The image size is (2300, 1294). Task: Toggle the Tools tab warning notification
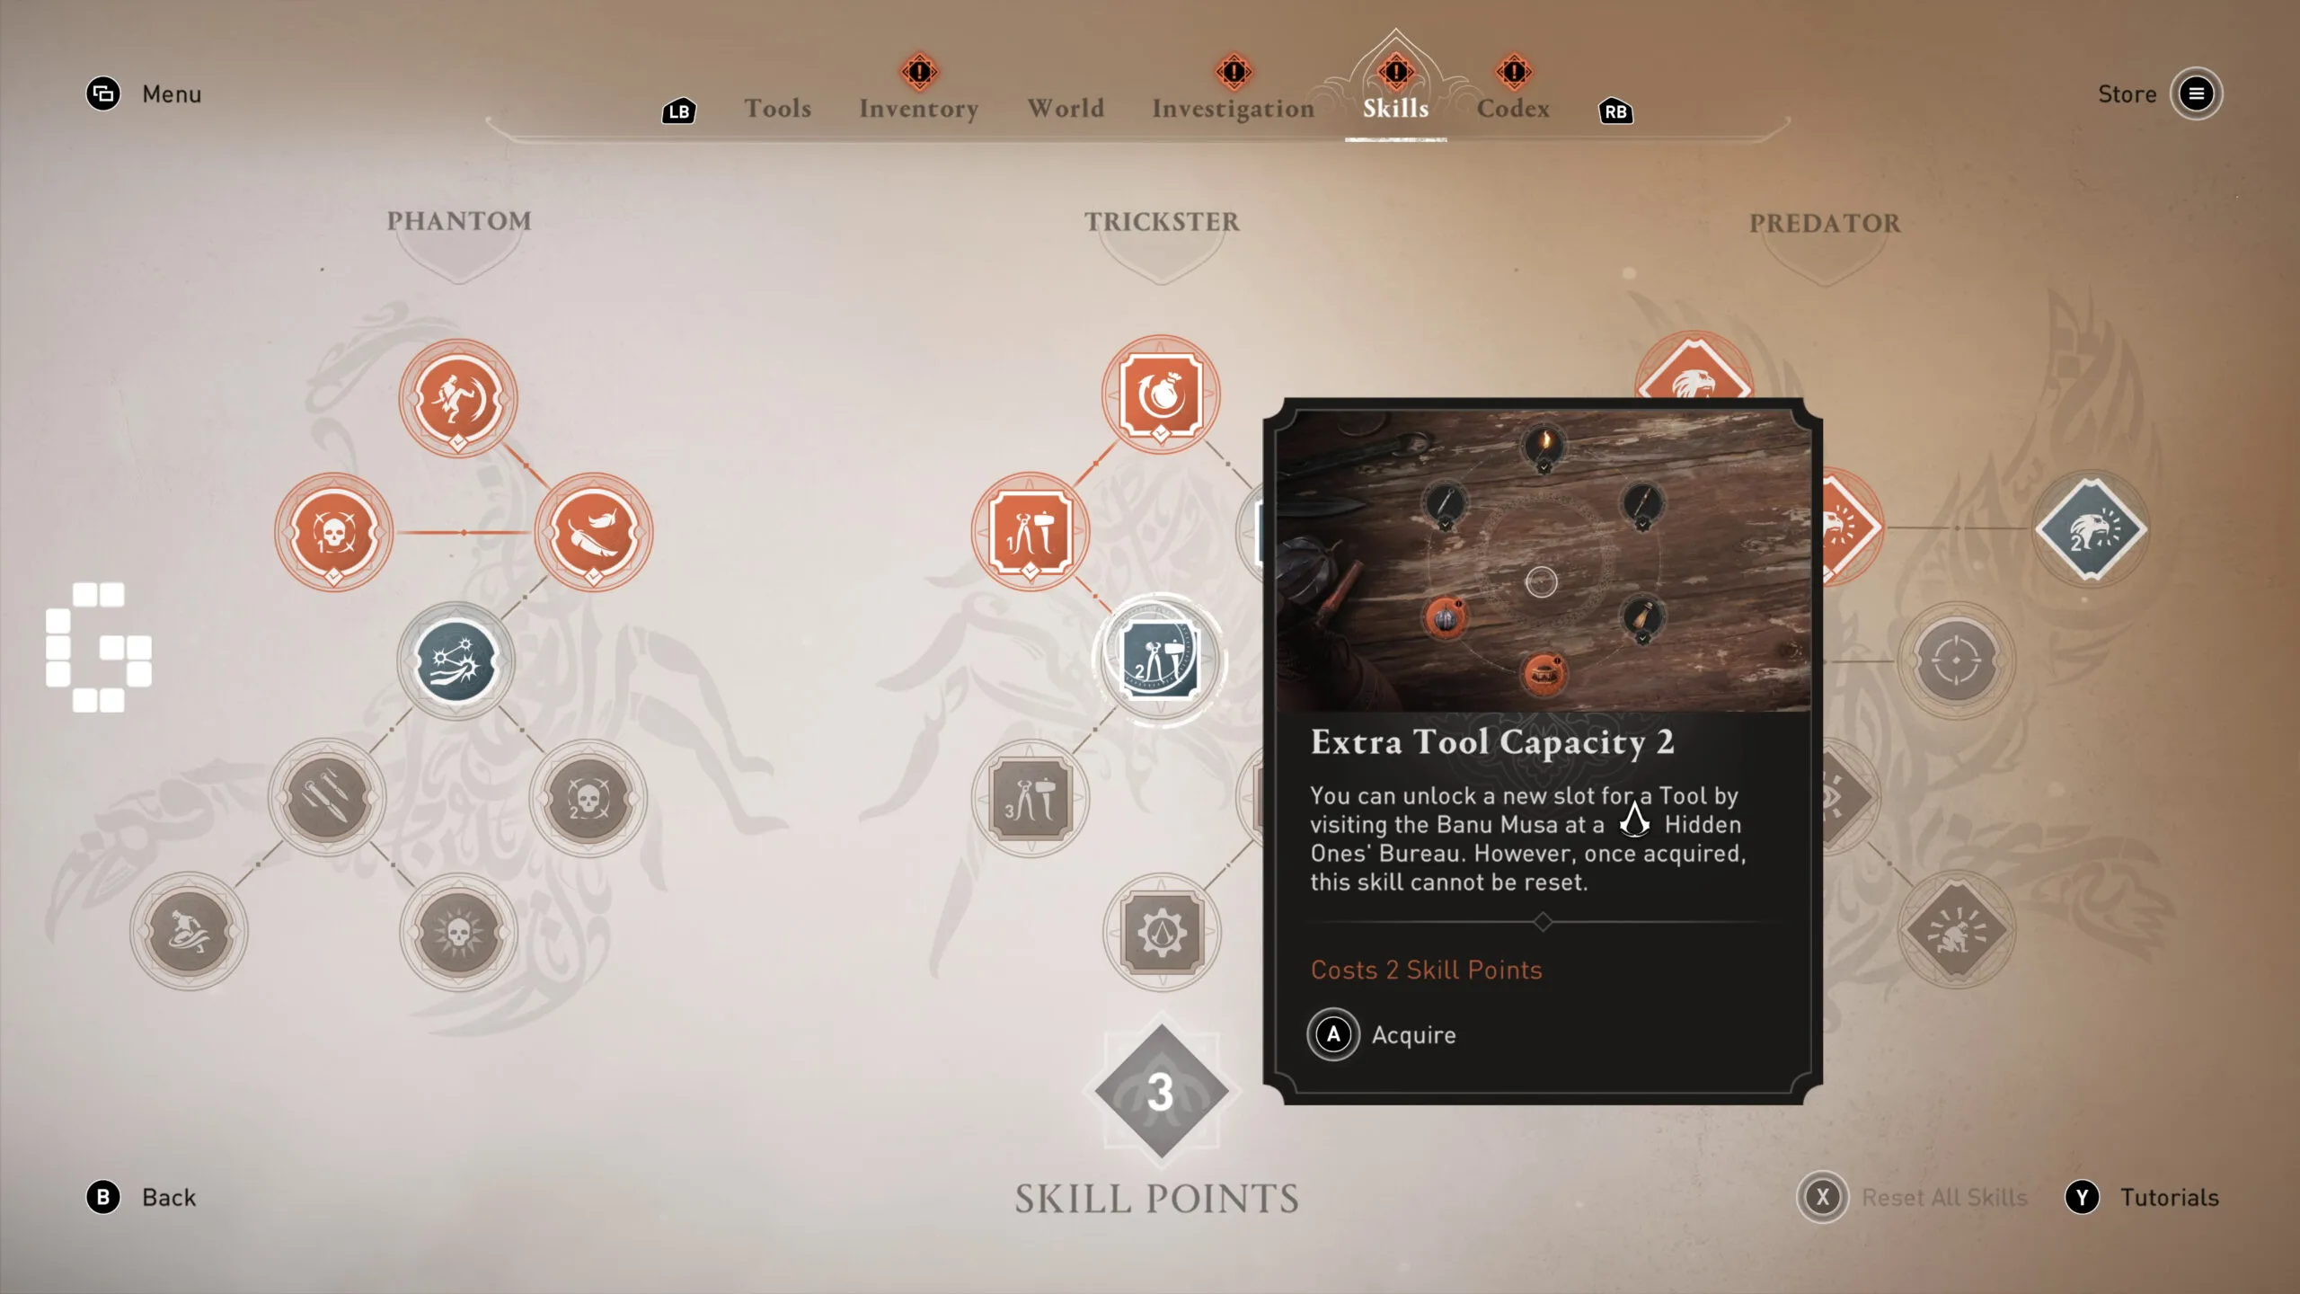(x=777, y=106)
